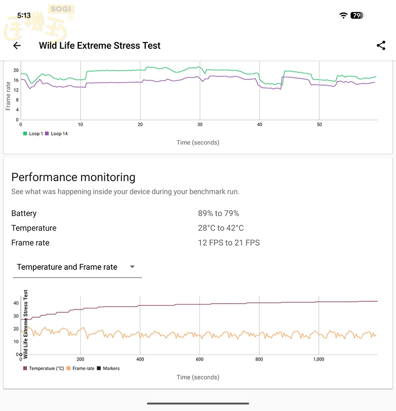Click the Wild Life Extreme Stress Test title
Screen dimensions: 396x411
coord(99,45)
